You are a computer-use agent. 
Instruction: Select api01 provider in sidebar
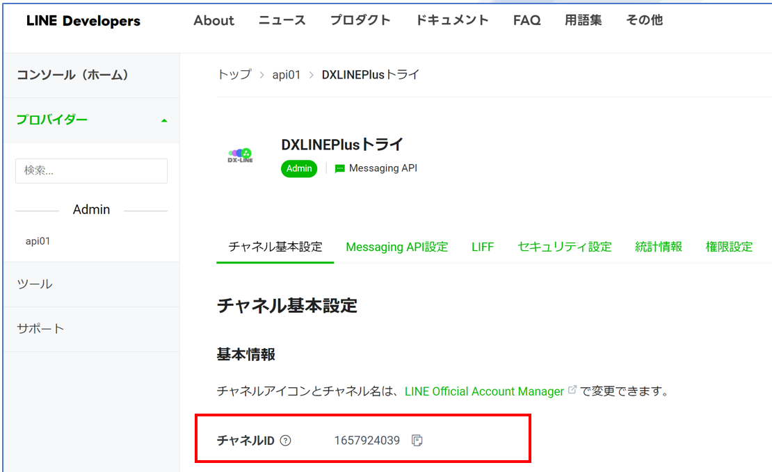coord(38,241)
